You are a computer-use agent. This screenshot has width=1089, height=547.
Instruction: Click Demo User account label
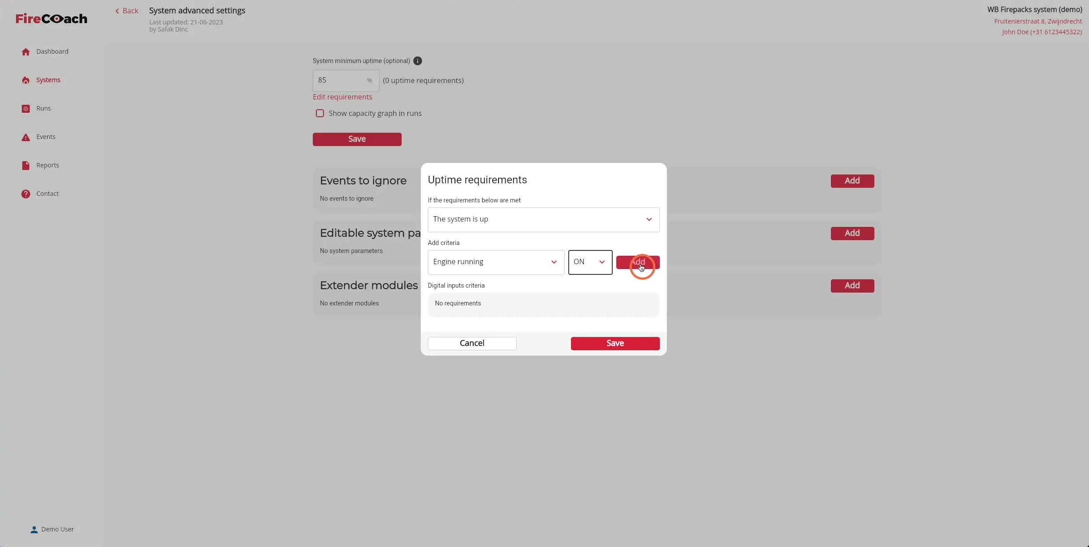57,529
